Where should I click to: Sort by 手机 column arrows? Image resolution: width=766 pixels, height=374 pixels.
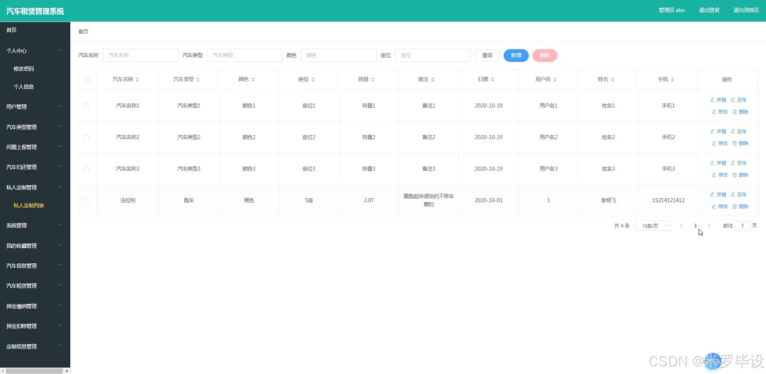672,80
